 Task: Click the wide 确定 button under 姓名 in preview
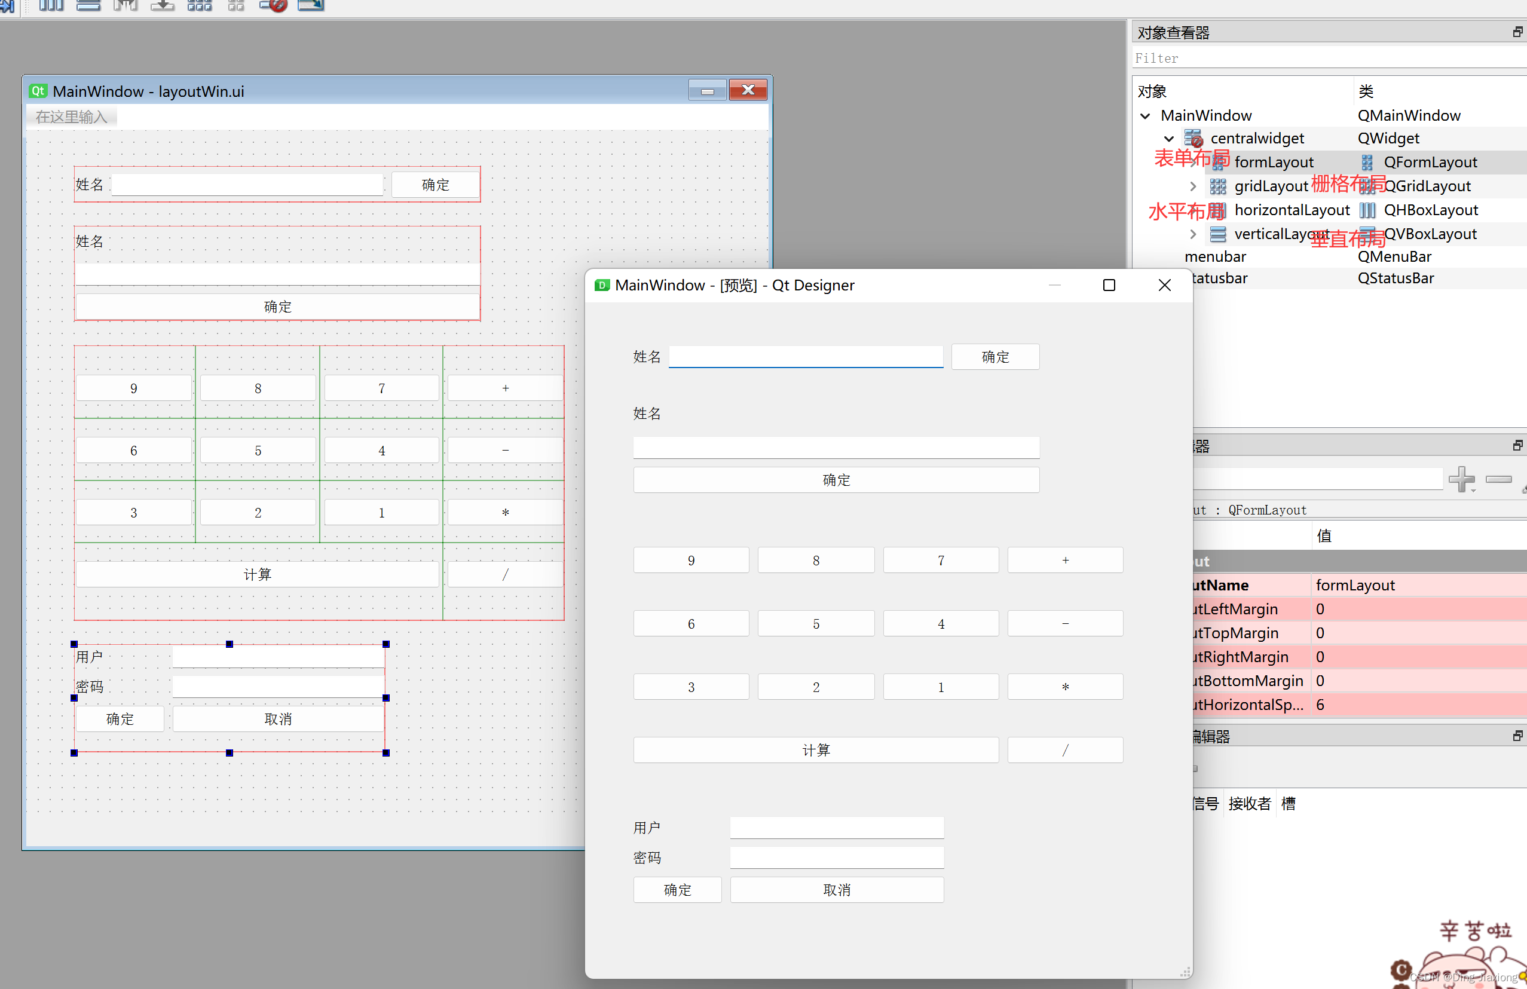click(x=836, y=480)
